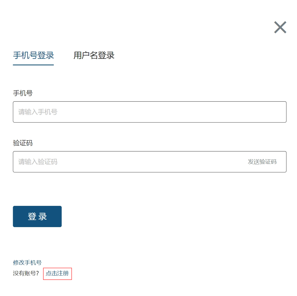Click 点击注册 to register an account
The width and height of the screenshot is (297, 296).
coord(57,274)
